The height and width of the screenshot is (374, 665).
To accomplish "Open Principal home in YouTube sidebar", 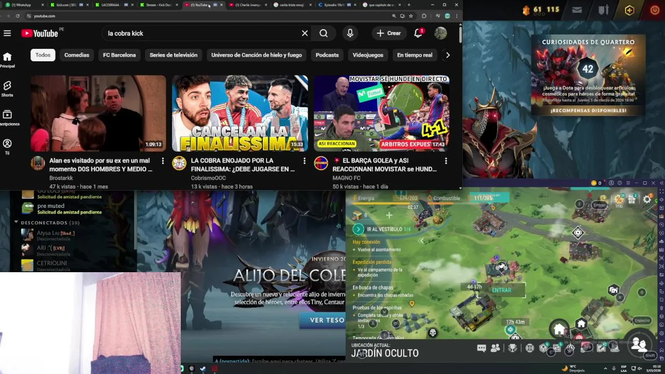I will coord(7,60).
